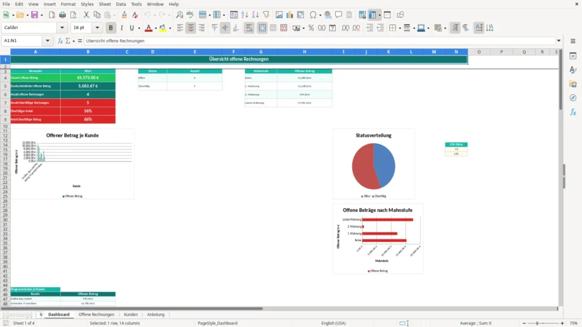Viewport: 582px width, 327px height.
Task: Toggle Center Vertically alignment
Action: (x=225, y=28)
